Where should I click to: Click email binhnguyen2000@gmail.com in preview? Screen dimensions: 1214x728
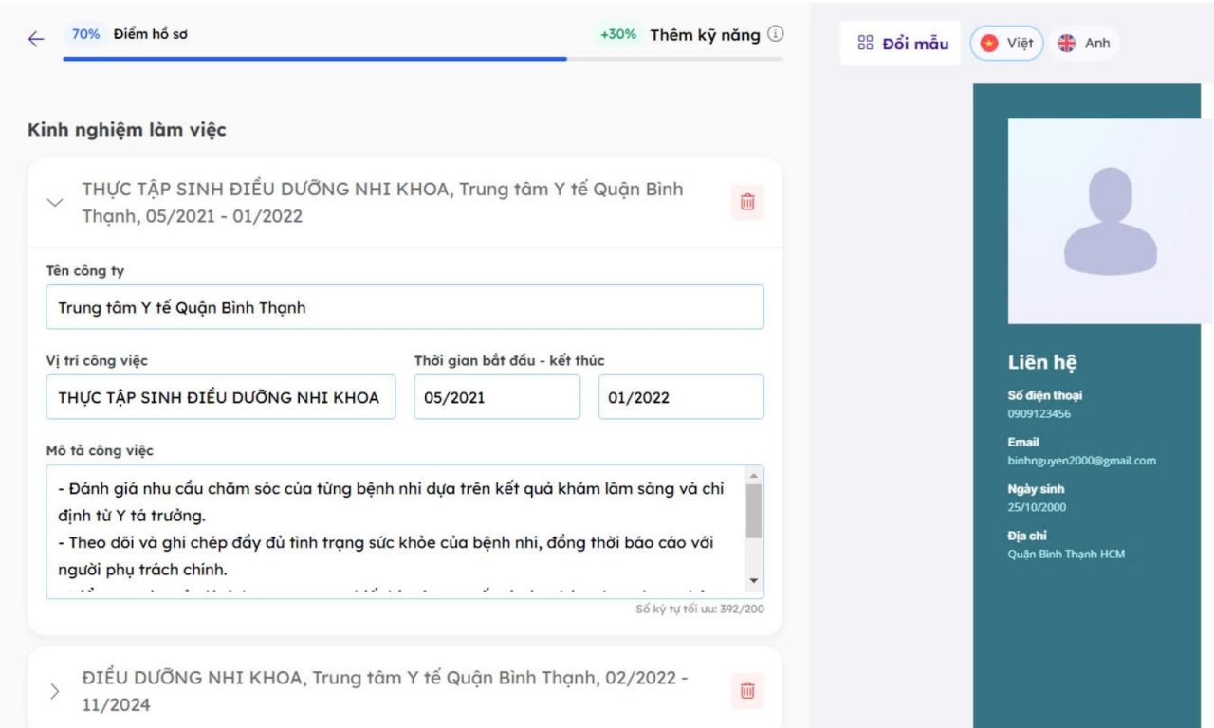1081,461
